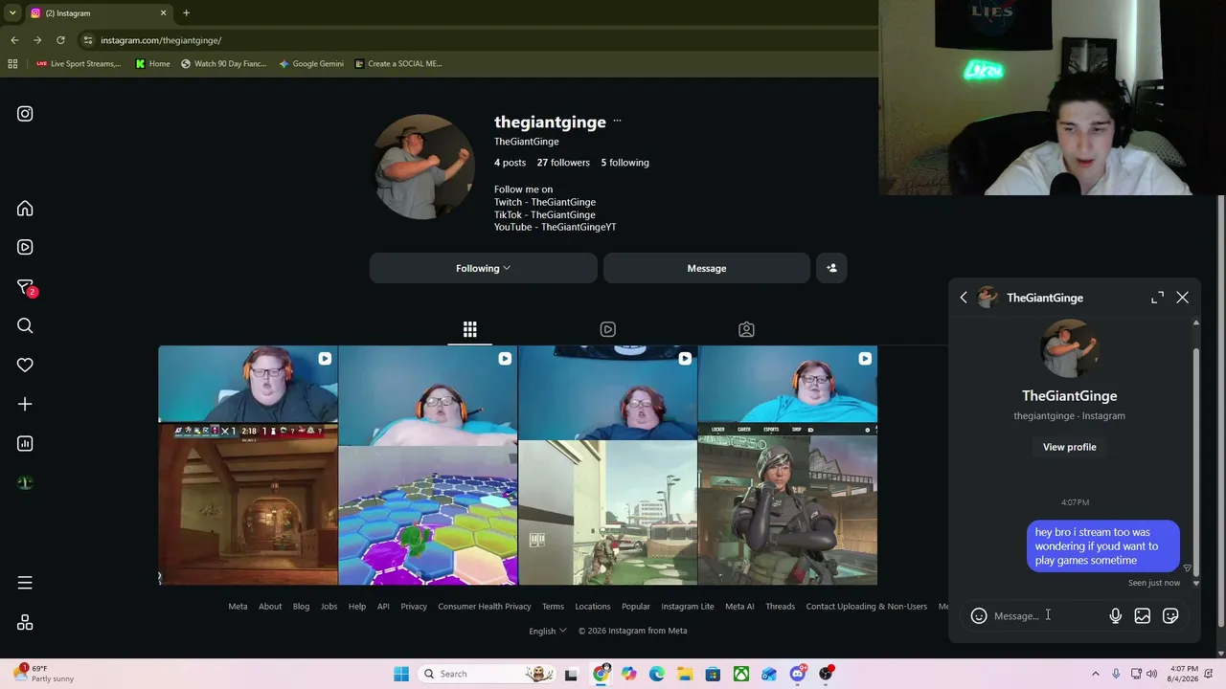Image resolution: width=1226 pixels, height=689 pixels.
Task: View Notifications heart icon in sidebar
Action: (25, 365)
